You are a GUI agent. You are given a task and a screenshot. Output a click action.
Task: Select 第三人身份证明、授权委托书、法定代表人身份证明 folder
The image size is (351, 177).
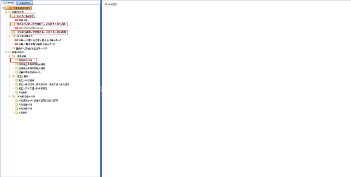[x=44, y=84]
